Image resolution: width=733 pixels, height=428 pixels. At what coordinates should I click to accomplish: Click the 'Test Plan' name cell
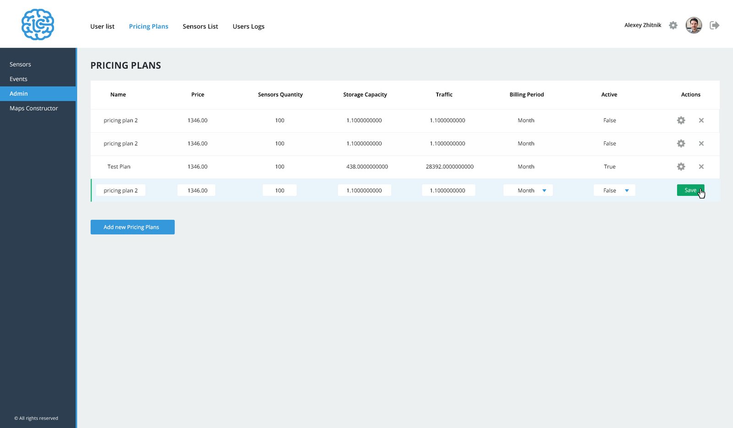(x=119, y=167)
